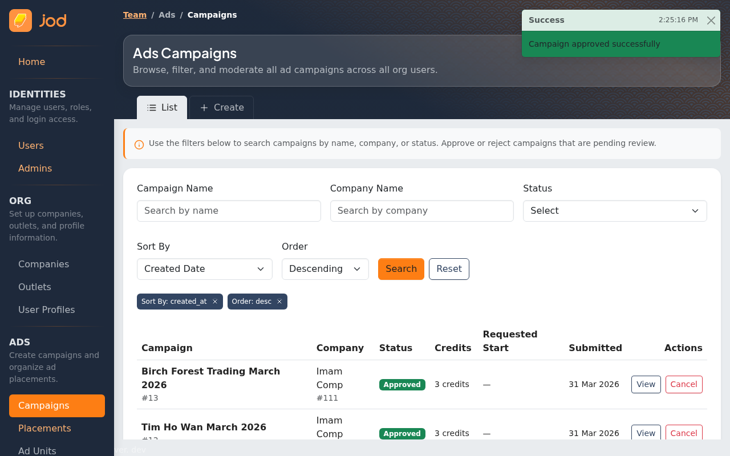The width and height of the screenshot is (730, 456).
Task: Dismiss the Success notification with the X
Action: 711,21
